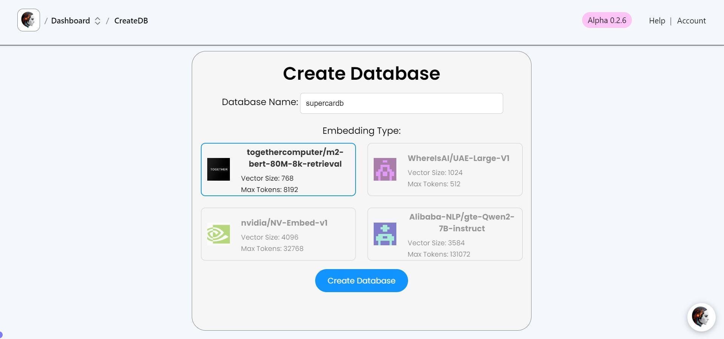Click the Create Database button
The height and width of the screenshot is (339, 724).
(361, 280)
